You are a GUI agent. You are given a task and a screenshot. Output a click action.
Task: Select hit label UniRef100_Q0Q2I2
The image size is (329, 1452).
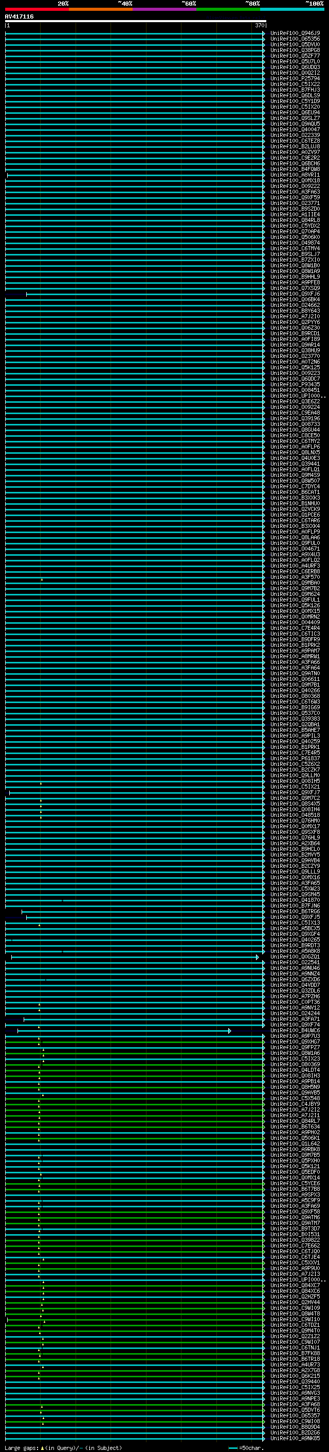pos(295,73)
